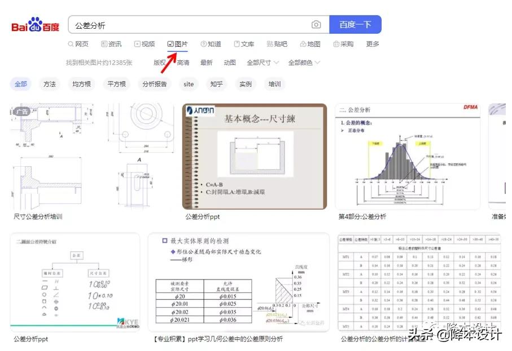Click the map pin icon beside 地图
The height and width of the screenshot is (351, 512).
[304, 43]
